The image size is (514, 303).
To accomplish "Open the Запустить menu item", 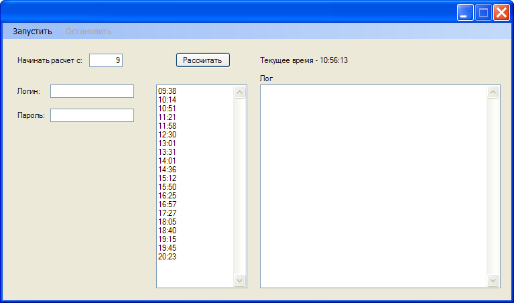I will (x=32, y=32).
